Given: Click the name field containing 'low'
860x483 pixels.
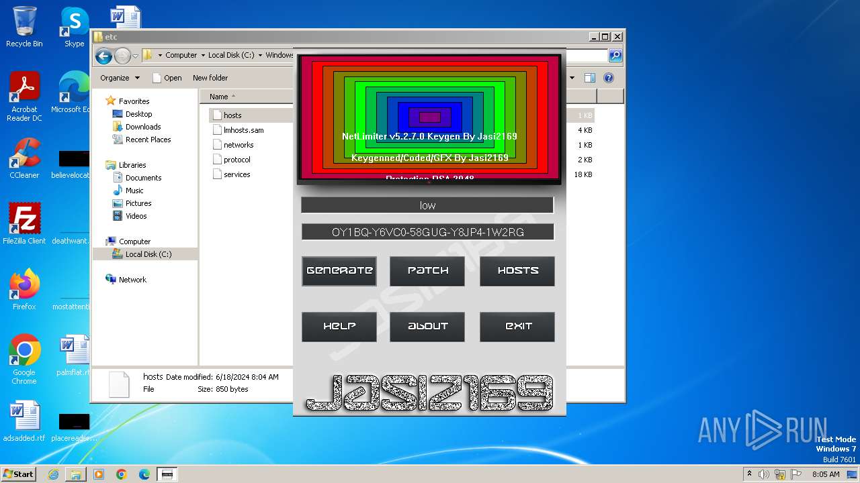Looking at the screenshot, I should pyautogui.click(x=427, y=205).
